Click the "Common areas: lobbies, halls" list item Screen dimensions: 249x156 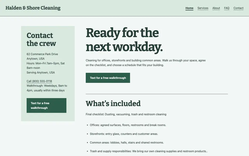(x=127, y=143)
